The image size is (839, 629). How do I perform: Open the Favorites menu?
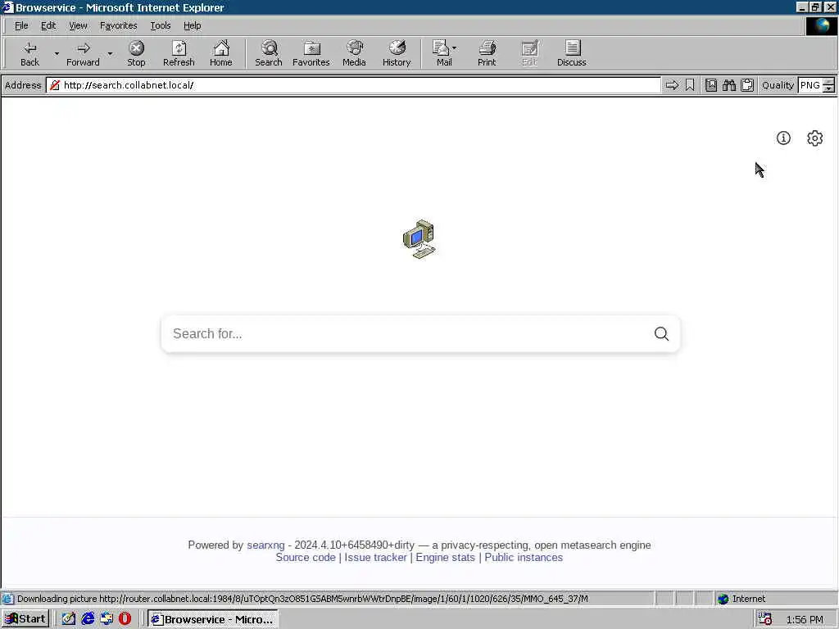click(118, 25)
